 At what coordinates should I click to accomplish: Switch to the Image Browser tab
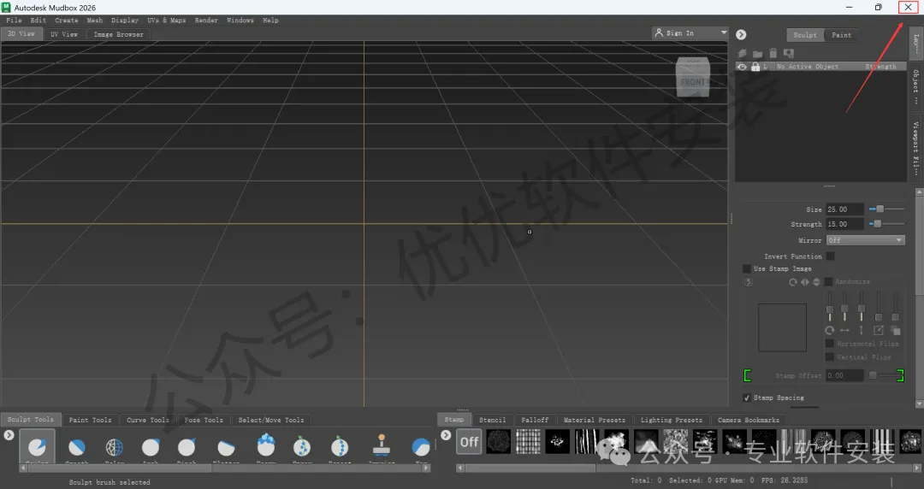point(118,34)
